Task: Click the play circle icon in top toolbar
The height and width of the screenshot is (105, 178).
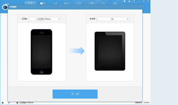Action: pyautogui.click(x=79, y=4)
